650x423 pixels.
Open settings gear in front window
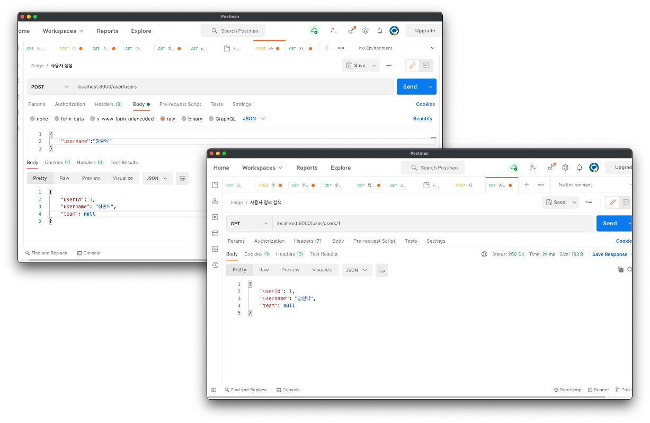[565, 168]
